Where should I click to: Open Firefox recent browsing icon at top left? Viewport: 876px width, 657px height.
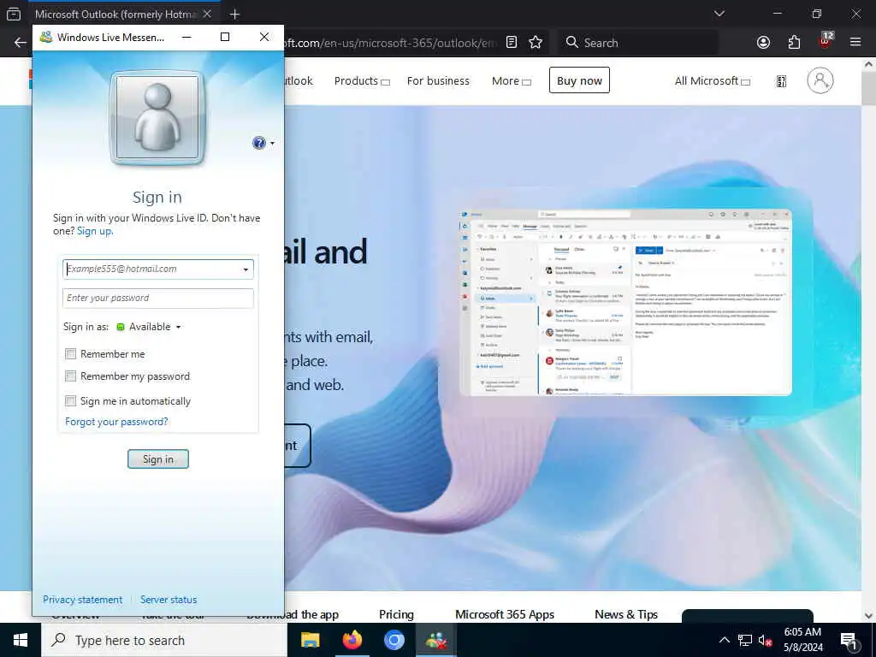pos(14,15)
